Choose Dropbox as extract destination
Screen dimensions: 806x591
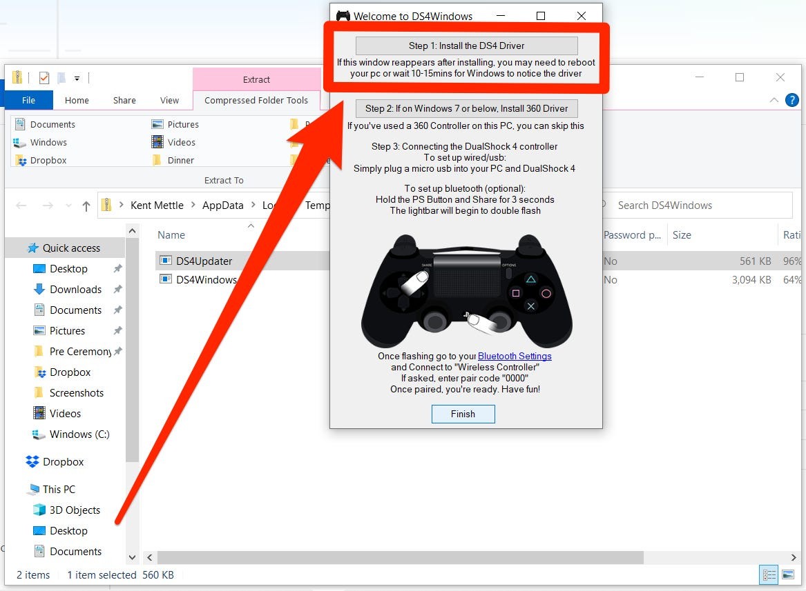click(41, 160)
